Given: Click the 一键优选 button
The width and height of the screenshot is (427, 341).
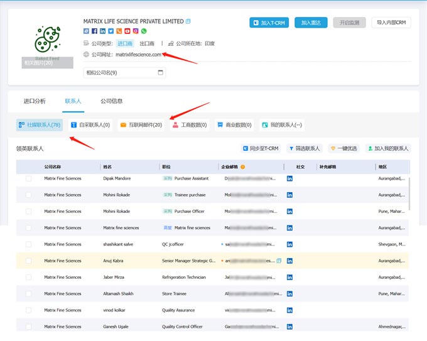Looking at the screenshot, I should [344, 148].
